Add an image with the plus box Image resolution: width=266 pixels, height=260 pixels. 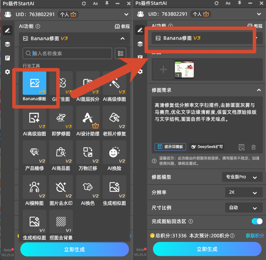(163, 69)
